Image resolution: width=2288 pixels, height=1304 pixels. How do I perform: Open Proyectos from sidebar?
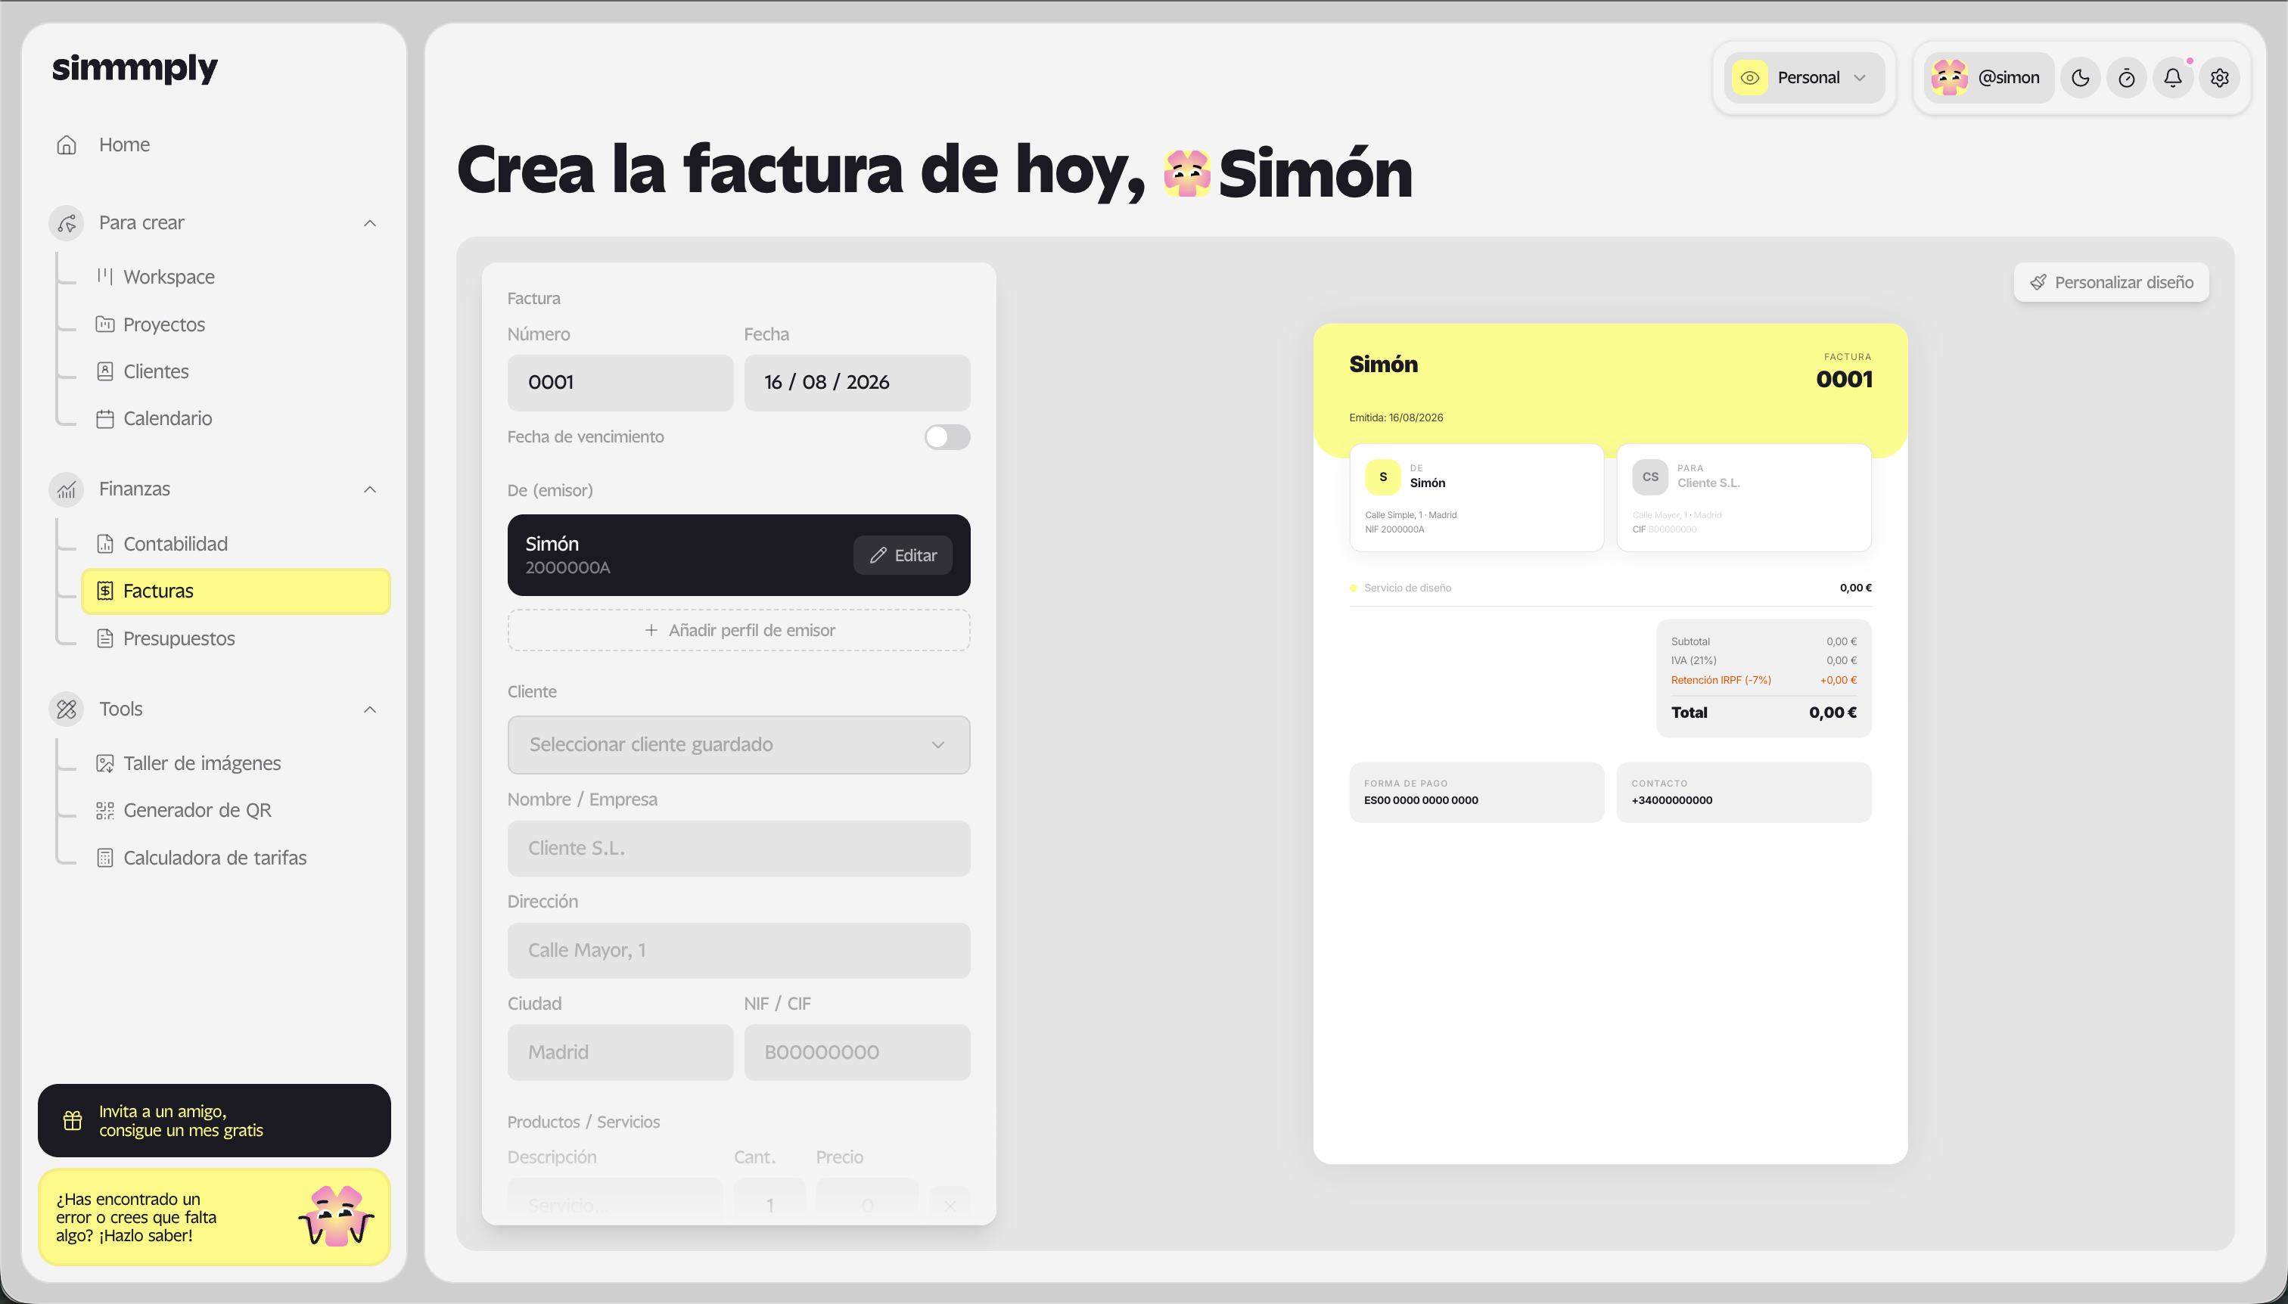tap(164, 324)
